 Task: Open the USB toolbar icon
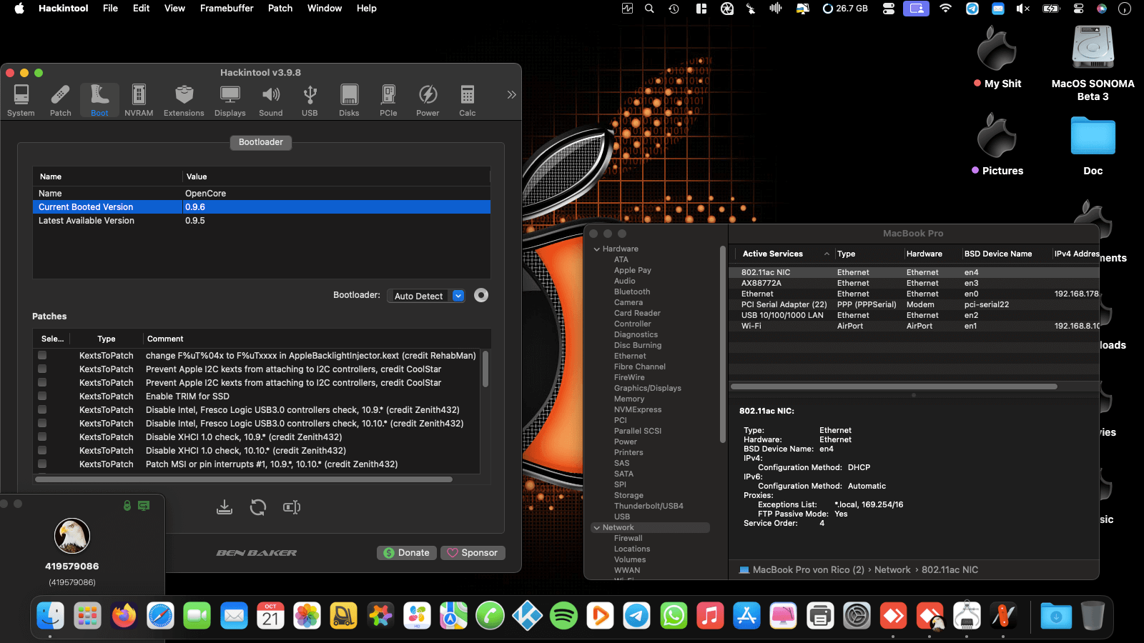click(x=310, y=100)
